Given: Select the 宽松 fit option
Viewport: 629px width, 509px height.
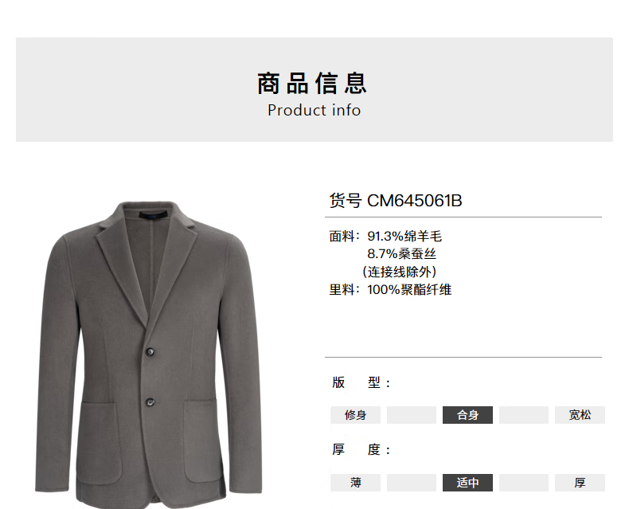Looking at the screenshot, I should tap(580, 415).
